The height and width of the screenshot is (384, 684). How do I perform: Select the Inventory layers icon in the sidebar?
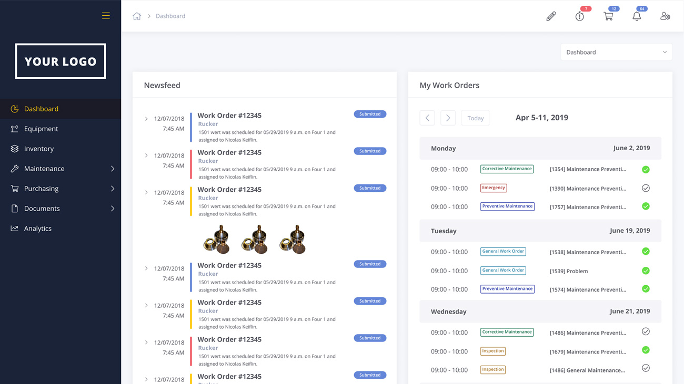pos(15,149)
